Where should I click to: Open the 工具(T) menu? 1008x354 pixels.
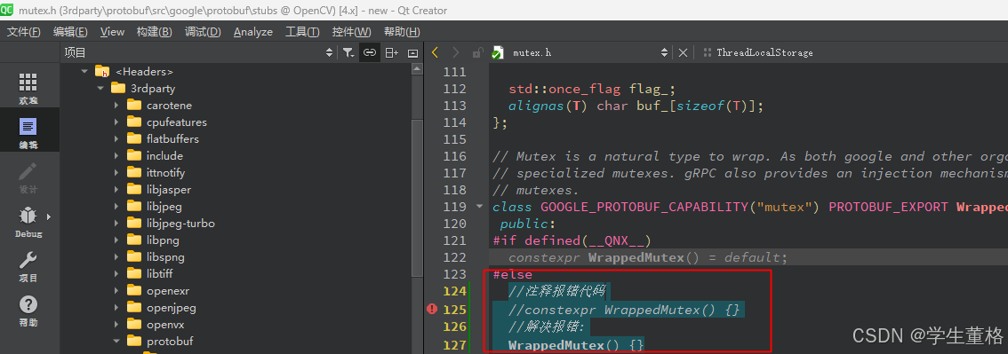point(302,31)
